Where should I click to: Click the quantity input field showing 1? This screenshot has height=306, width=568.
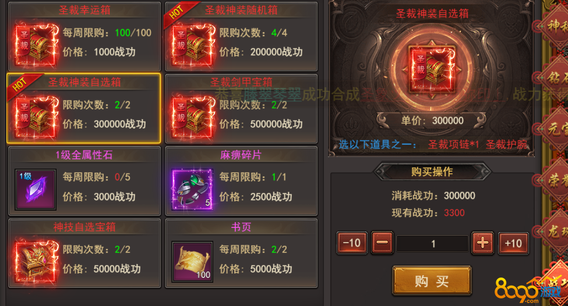[432, 243]
